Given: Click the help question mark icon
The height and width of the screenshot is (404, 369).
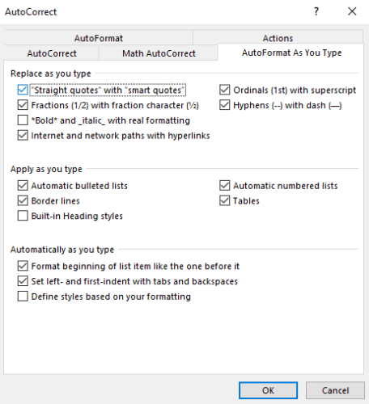Looking at the screenshot, I should coord(316,11).
